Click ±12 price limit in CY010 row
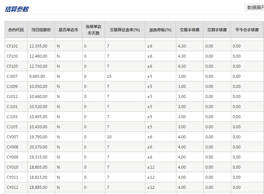264x194 pixels. click(151, 167)
